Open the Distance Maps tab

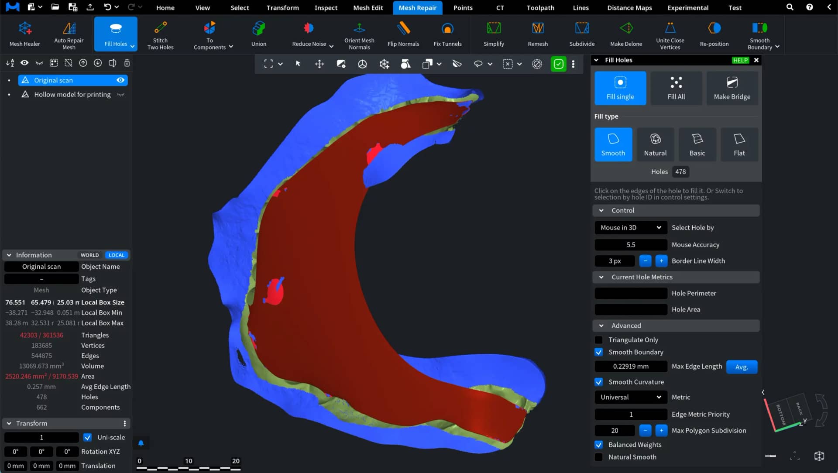tap(629, 7)
